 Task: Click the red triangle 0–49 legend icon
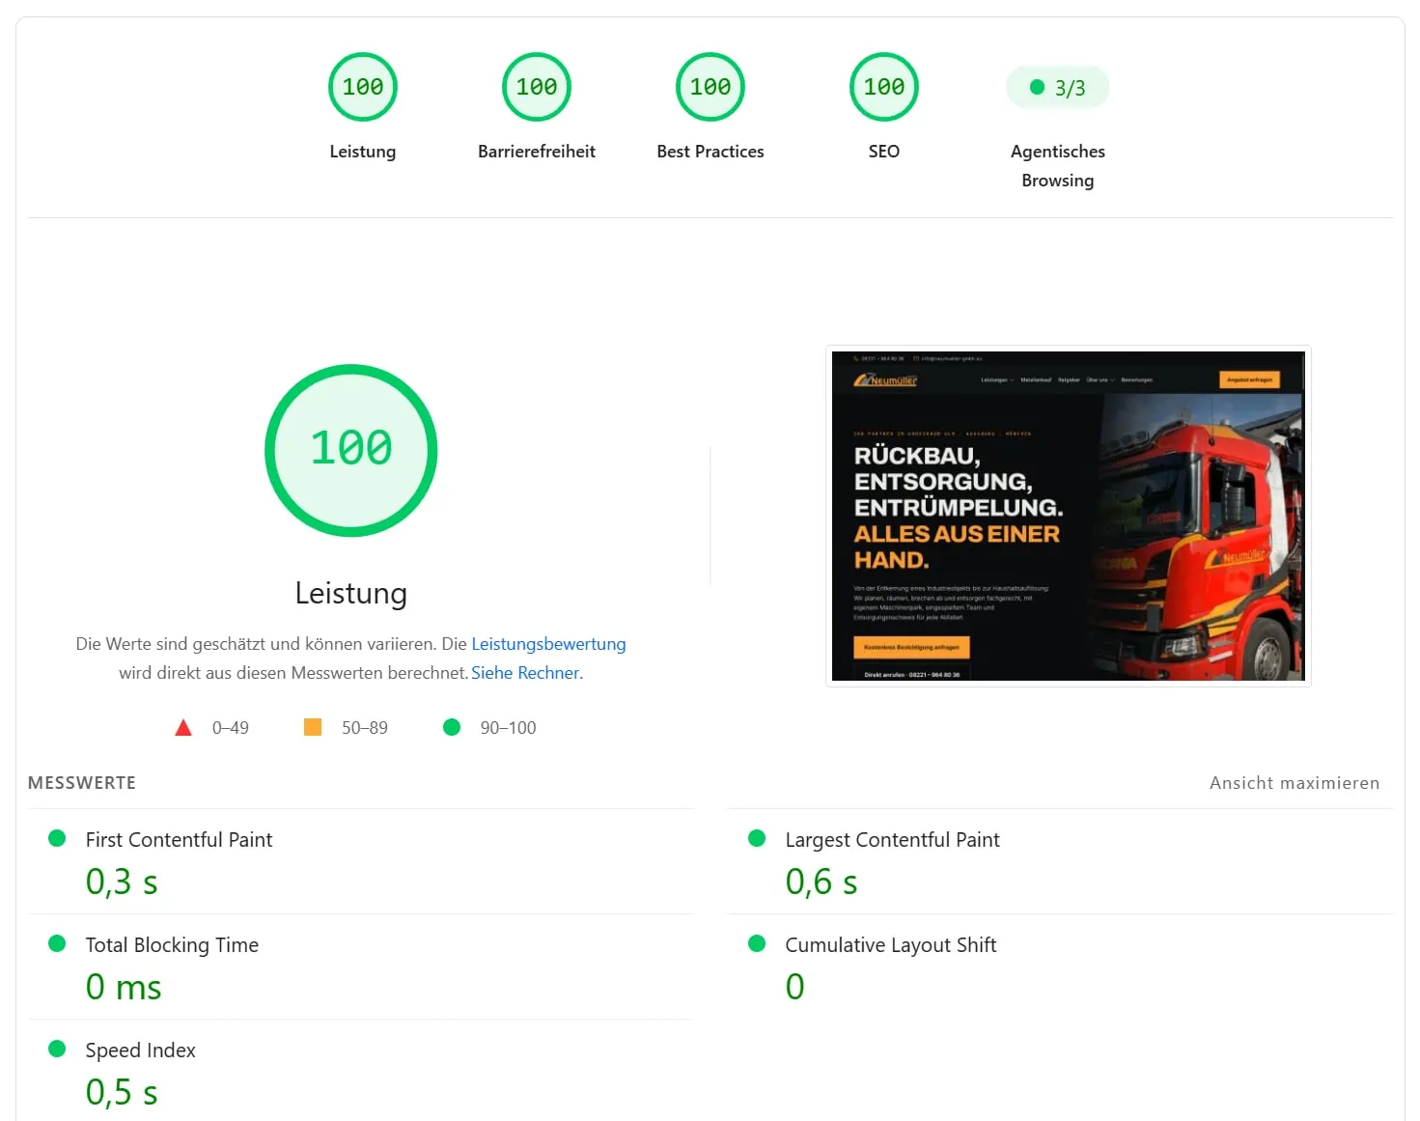(183, 728)
